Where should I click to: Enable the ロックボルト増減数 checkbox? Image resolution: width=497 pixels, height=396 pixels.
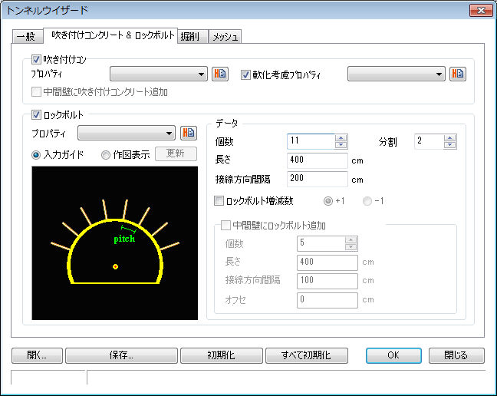click(219, 201)
